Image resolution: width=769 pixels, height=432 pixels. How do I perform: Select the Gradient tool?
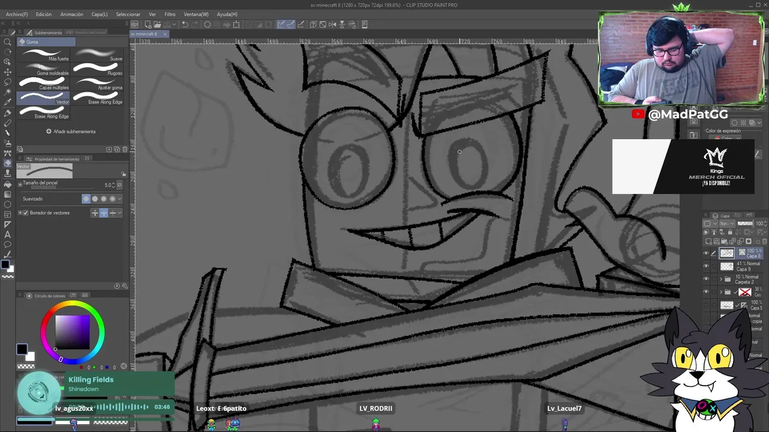pos(8,194)
